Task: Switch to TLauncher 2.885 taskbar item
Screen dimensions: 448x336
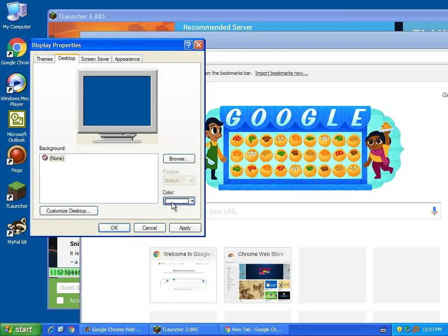Action: (184, 329)
